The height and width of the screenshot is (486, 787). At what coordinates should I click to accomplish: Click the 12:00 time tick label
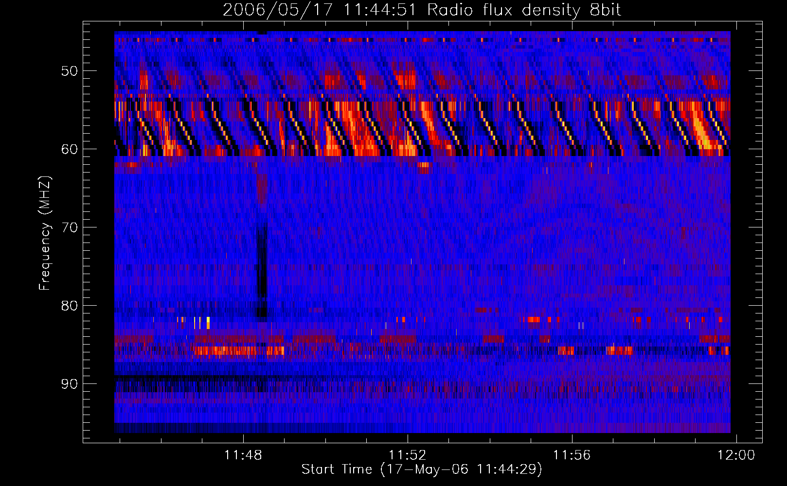click(736, 455)
